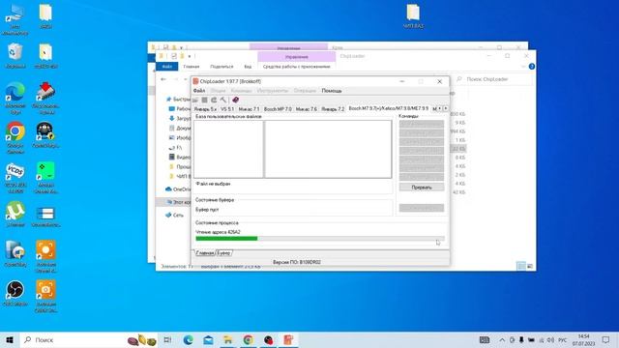Select the Bosch MP 7.0 ECU tab

278,109
